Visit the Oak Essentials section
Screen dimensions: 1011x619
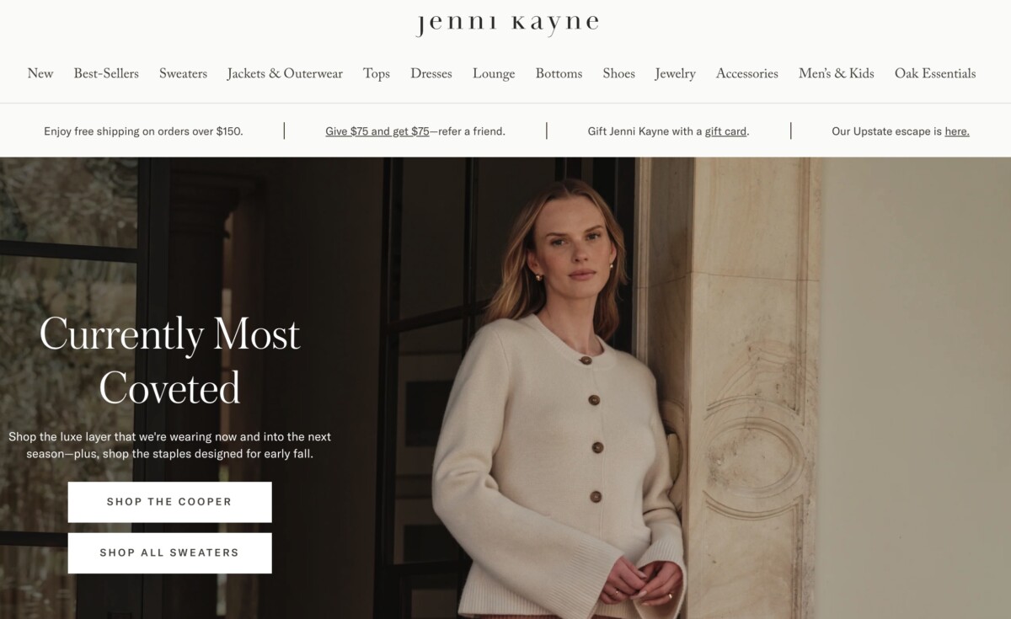tap(935, 74)
